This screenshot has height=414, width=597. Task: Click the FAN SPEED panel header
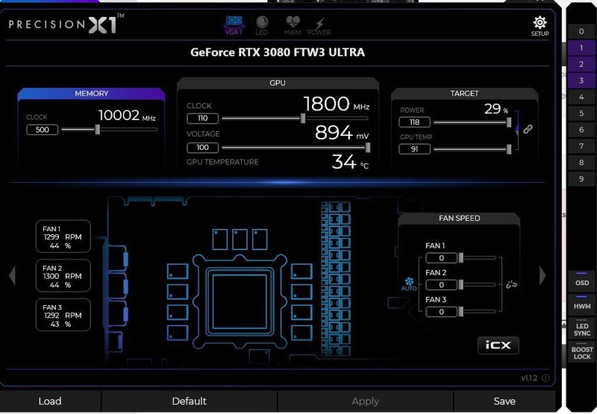click(459, 219)
